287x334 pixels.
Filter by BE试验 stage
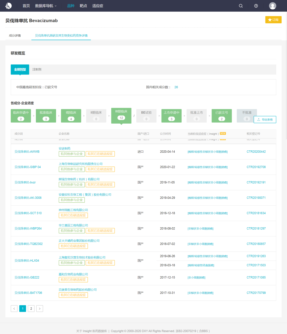pos(146,116)
